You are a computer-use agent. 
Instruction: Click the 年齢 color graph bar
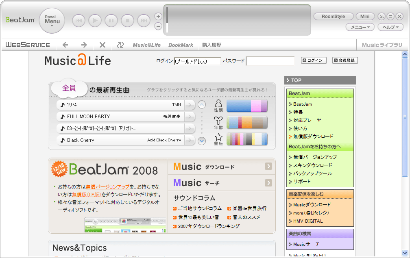(x=247, y=122)
